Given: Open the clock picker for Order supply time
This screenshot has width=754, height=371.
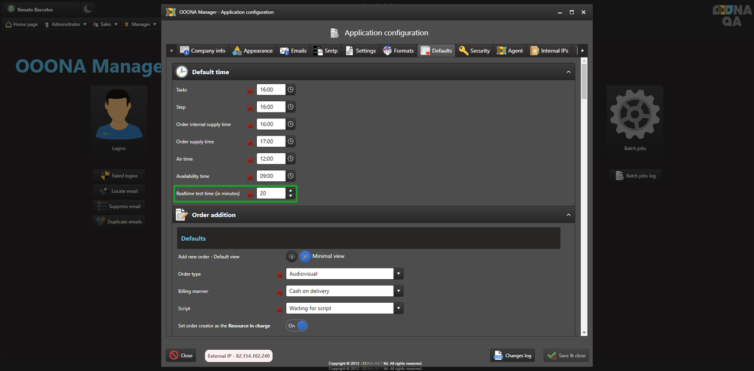Looking at the screenshot, I should point(290,141).
